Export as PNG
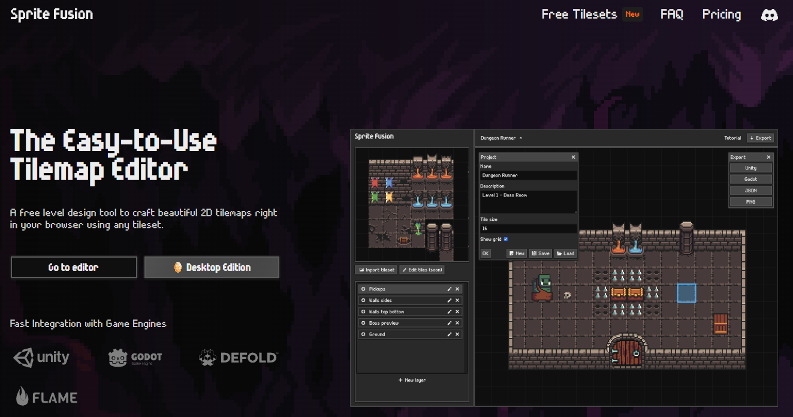This screenshot has width=793, height=417. (x=750, y=202)
